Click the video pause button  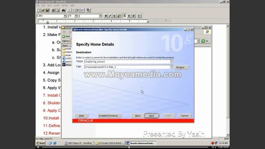pos(38,147)
